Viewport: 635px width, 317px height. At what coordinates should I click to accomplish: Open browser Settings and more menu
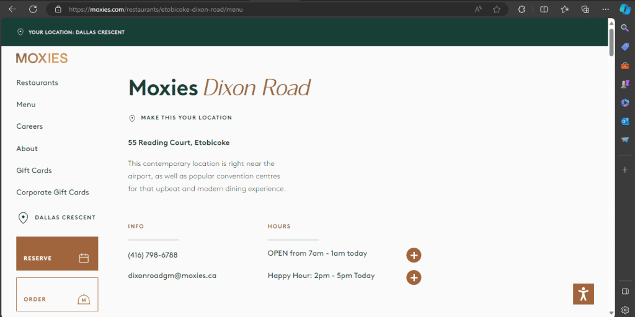(606, 9)
